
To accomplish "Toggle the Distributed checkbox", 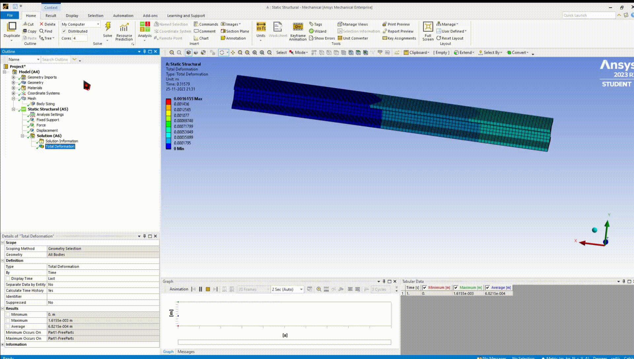I will point(64,31).
